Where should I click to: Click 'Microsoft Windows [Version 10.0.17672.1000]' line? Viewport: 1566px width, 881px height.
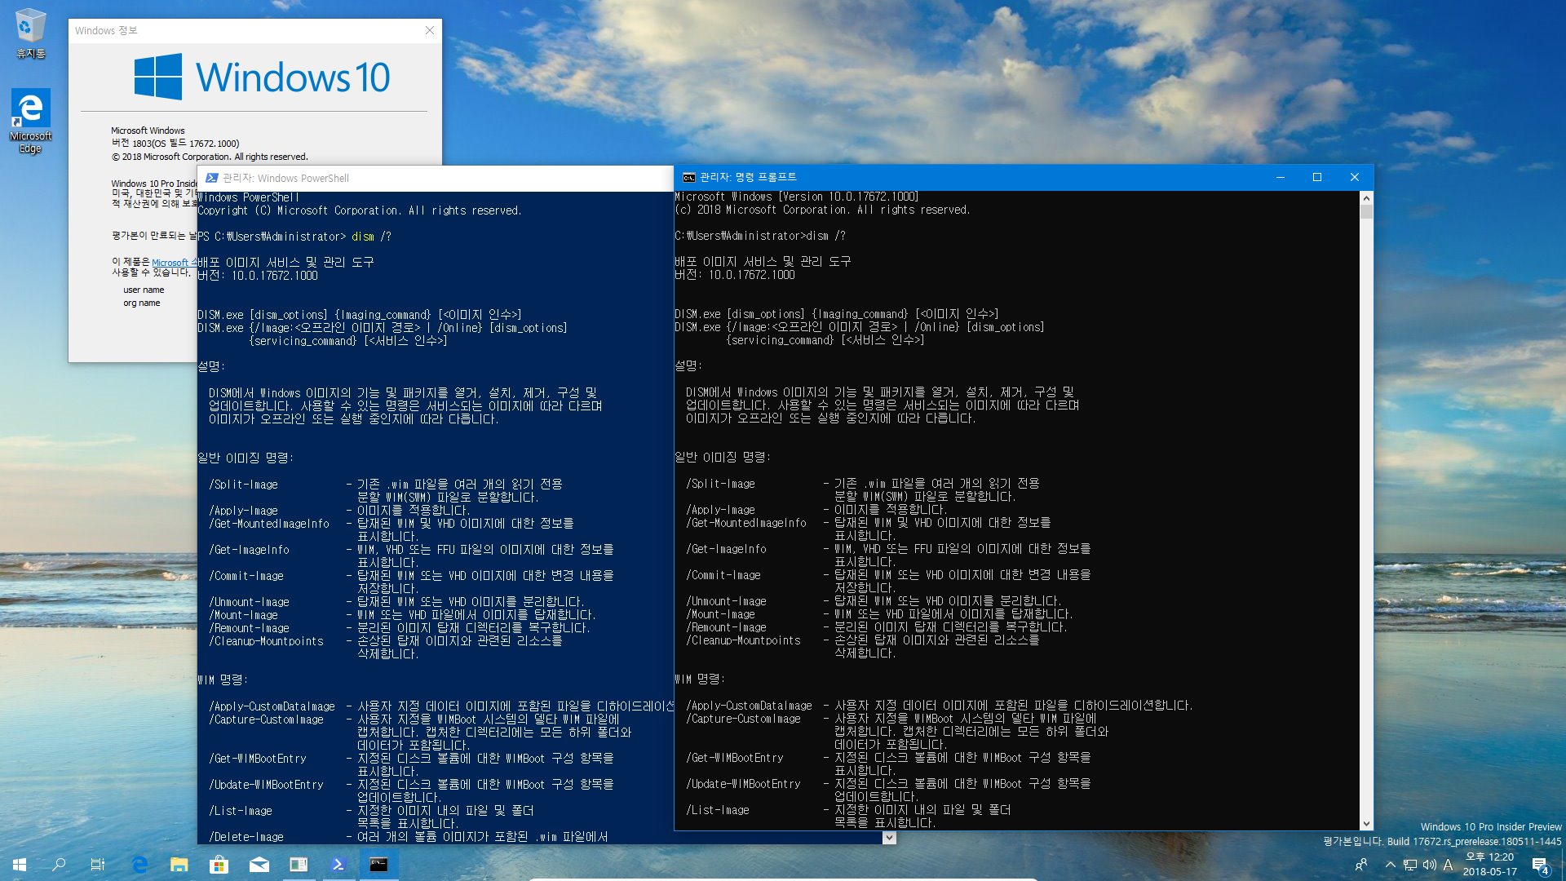[797, 197]
